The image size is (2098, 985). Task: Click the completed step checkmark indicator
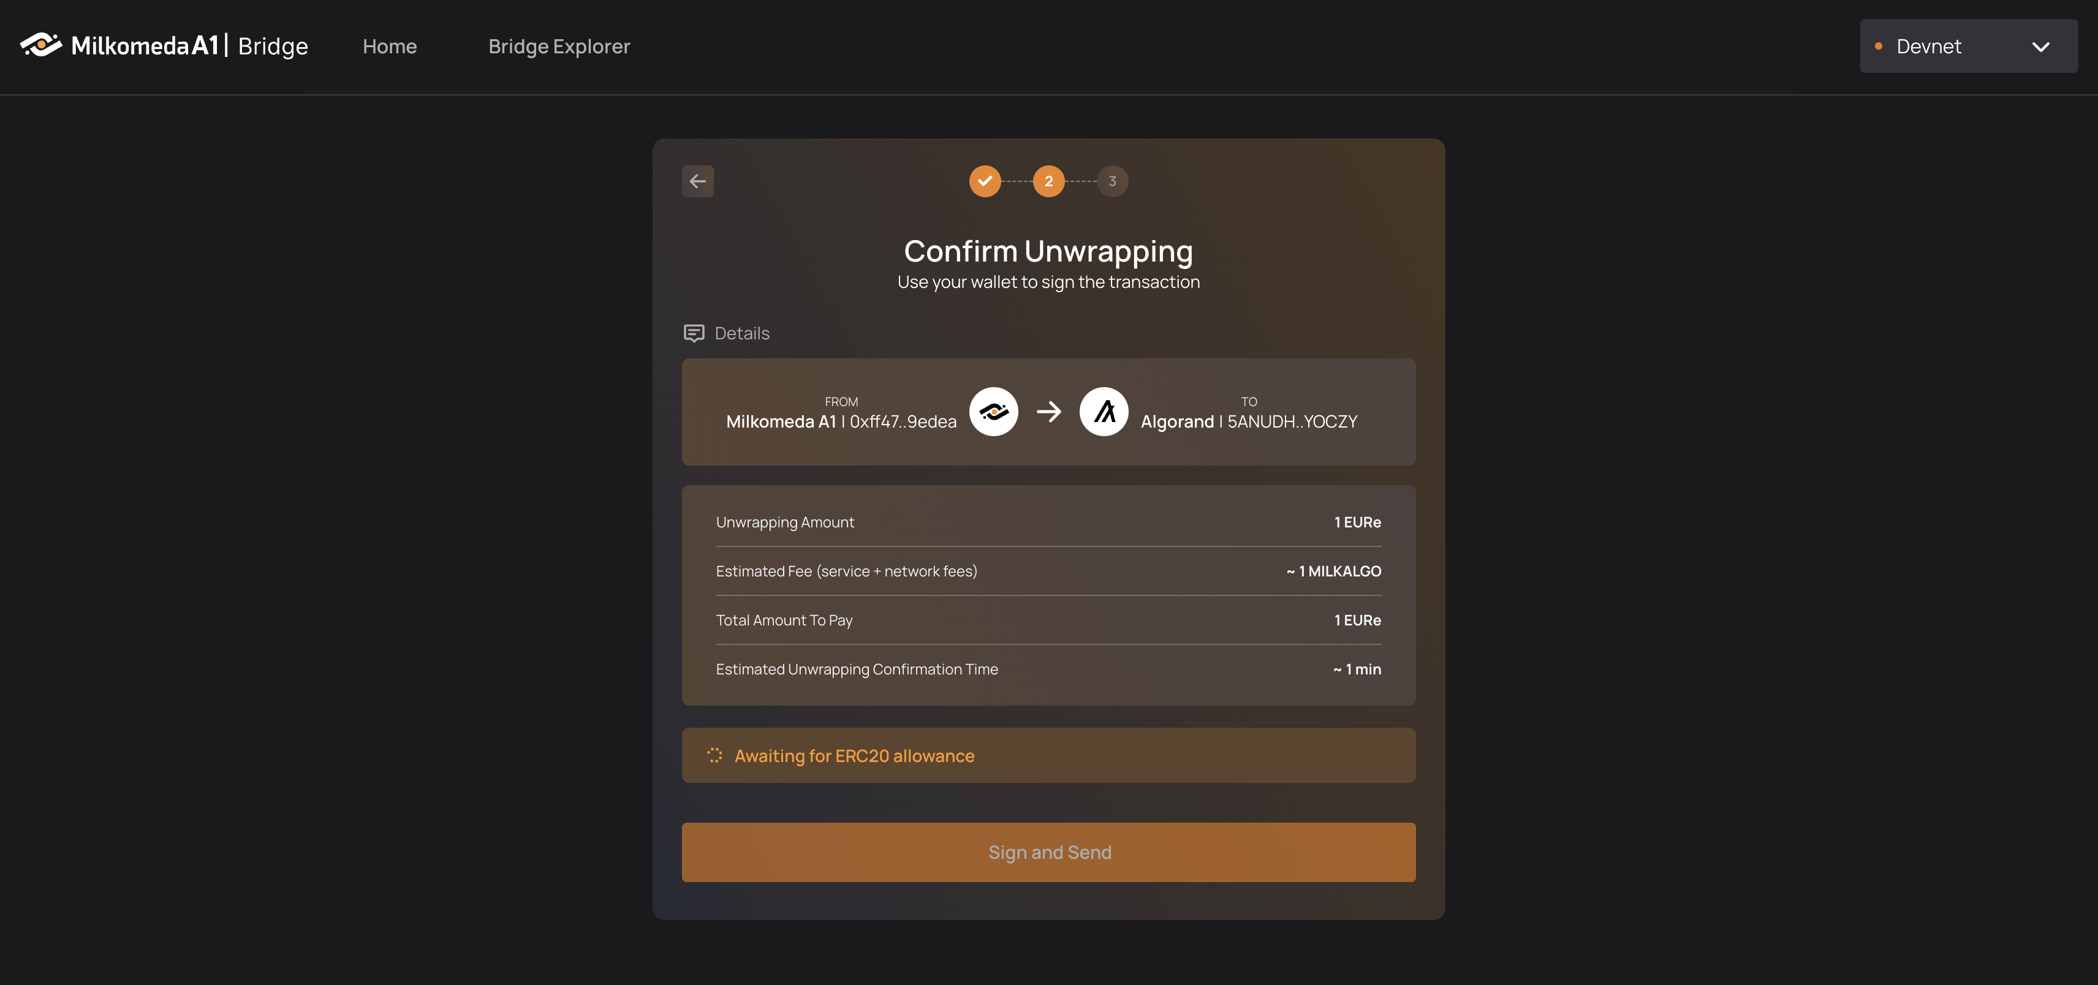tap(985, 181)
